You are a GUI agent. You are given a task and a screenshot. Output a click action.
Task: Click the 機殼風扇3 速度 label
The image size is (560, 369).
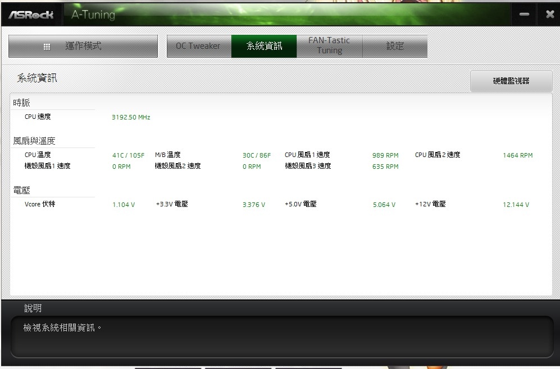click(308, 166)
